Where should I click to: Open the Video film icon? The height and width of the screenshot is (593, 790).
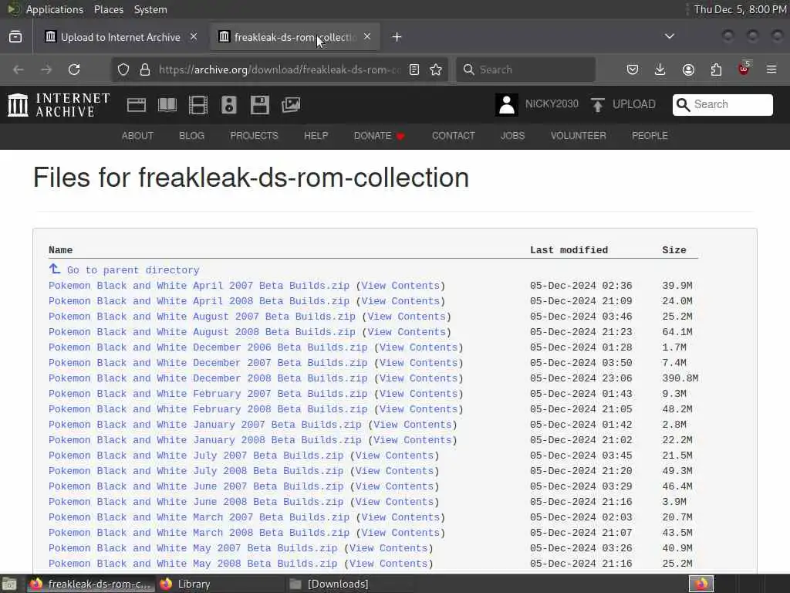pyautogui.click(x=198, y=105)
